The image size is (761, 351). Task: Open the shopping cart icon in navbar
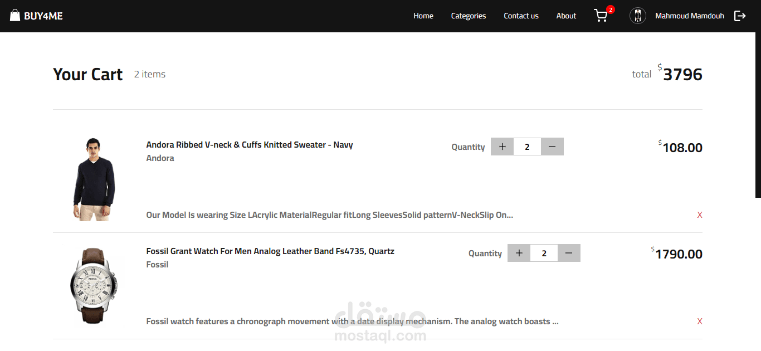(x=601, y=16)
